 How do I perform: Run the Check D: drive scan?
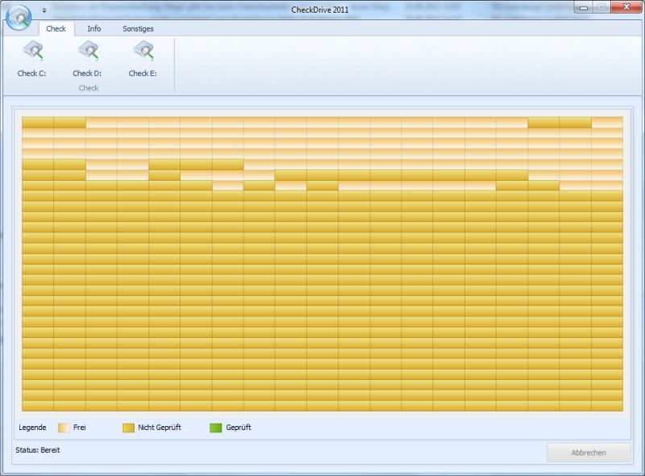[x=87, y=58]
